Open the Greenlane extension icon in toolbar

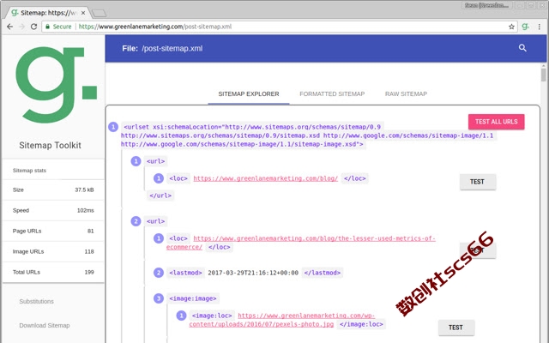[x=525, y=27]
